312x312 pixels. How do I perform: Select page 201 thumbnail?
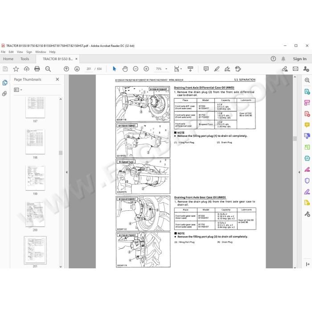click(35, 250)
